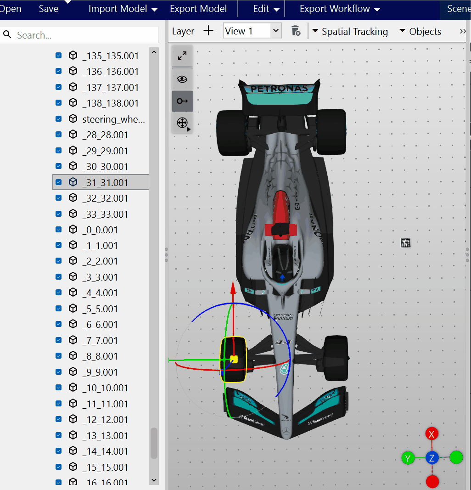
Task: Click the blue Z axis gizmo ball
Action: pos(432,458)
